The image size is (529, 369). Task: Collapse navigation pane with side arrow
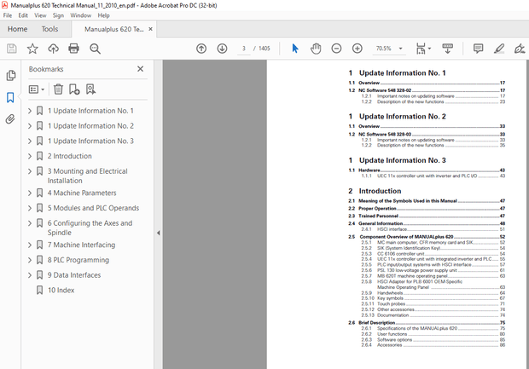[x=158, y=233]
